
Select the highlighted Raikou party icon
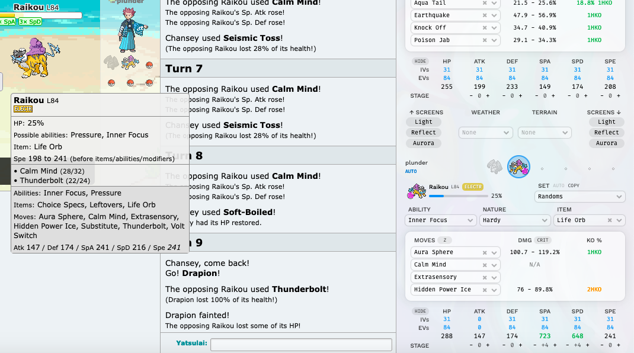tap(518, 167)
